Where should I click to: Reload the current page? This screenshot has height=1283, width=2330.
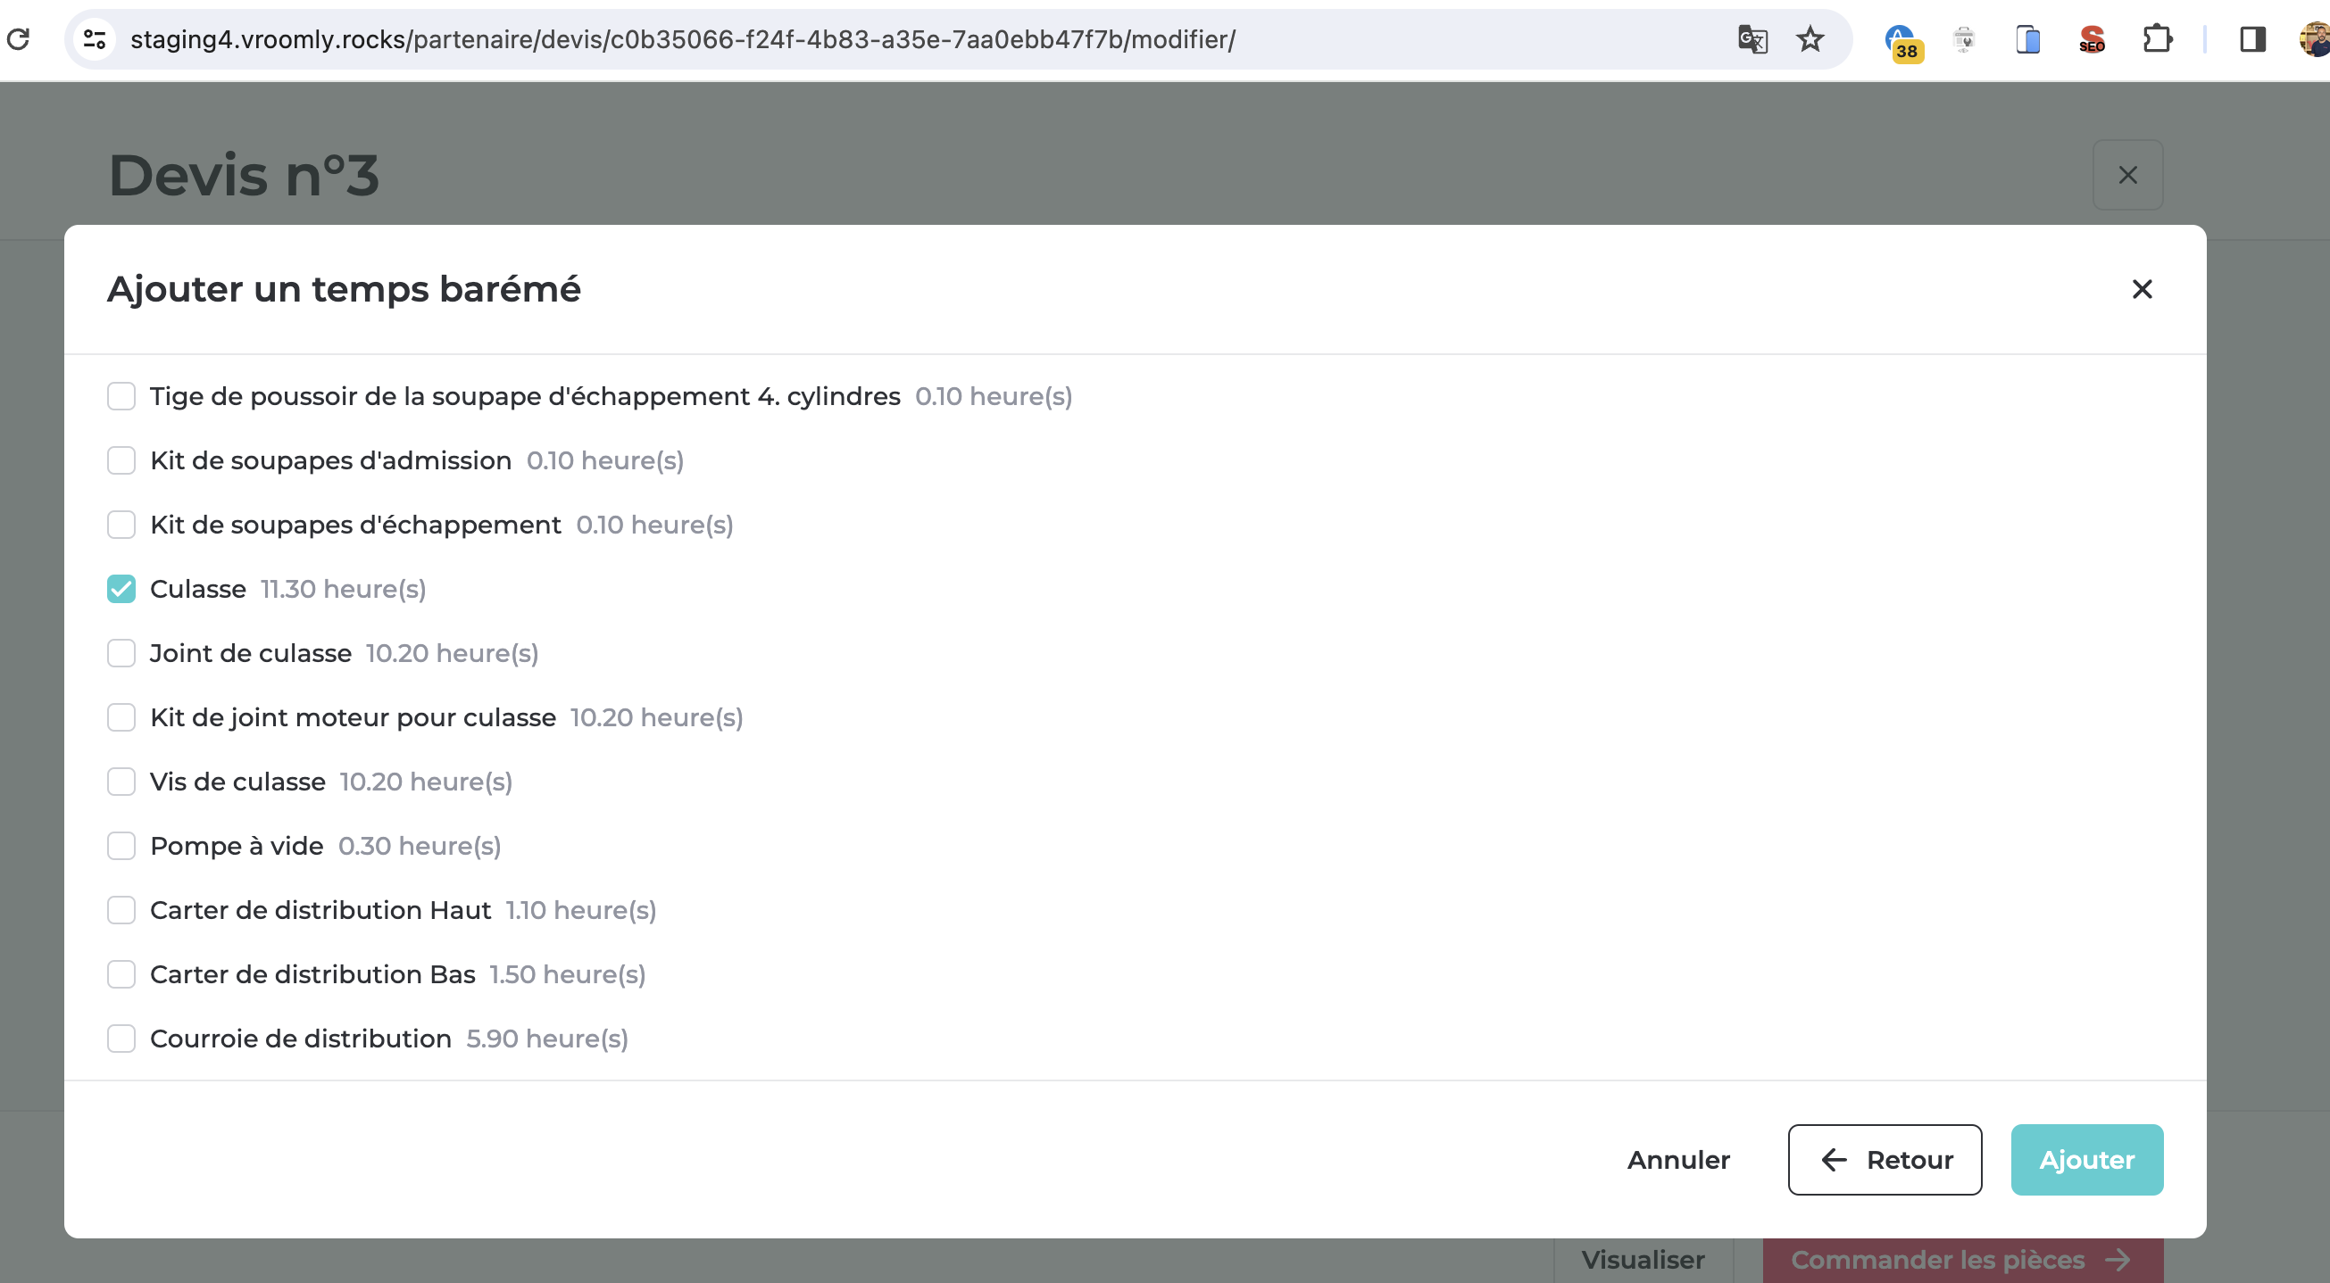point(20,39)
